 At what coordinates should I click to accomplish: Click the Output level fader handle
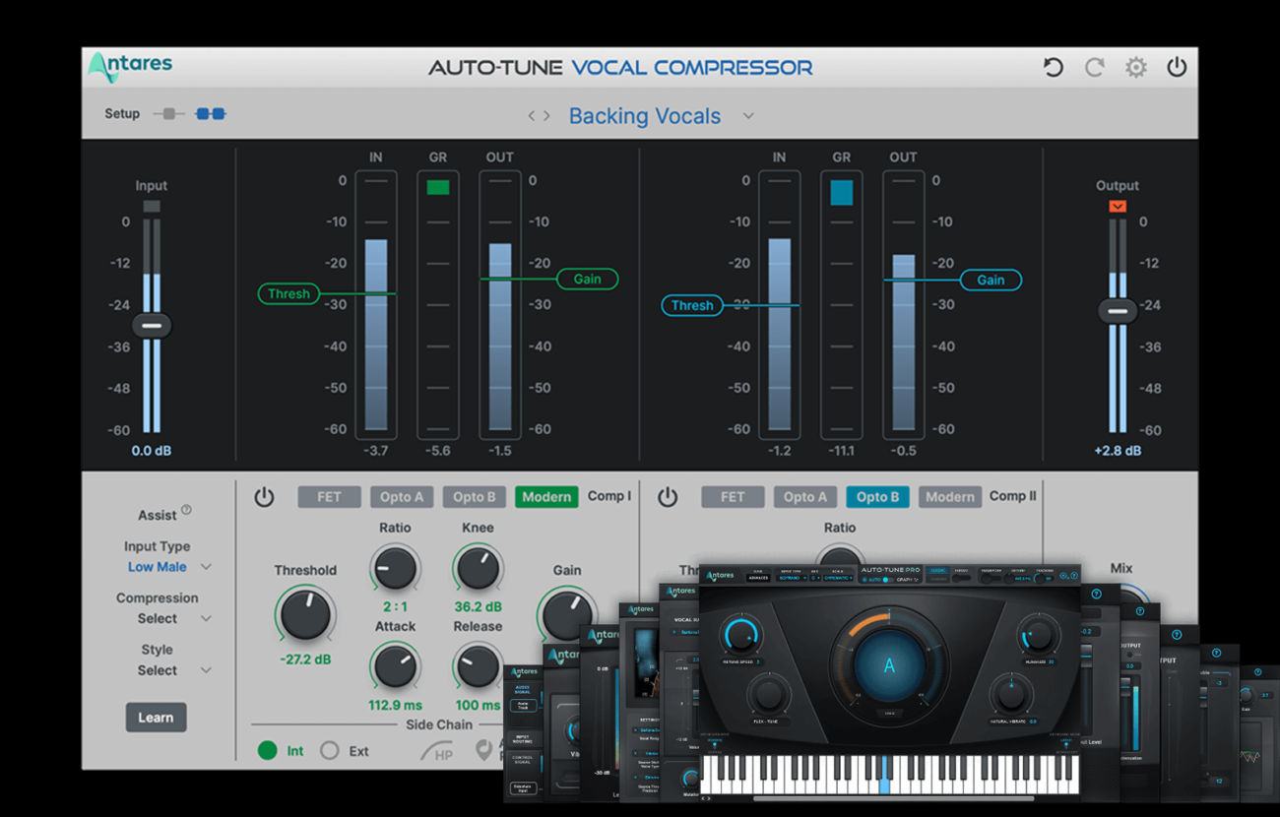click(x=1118, y=311)
